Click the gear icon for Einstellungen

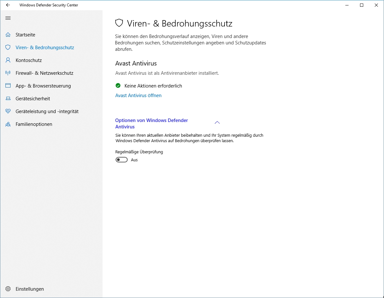(x=8, y=289)
